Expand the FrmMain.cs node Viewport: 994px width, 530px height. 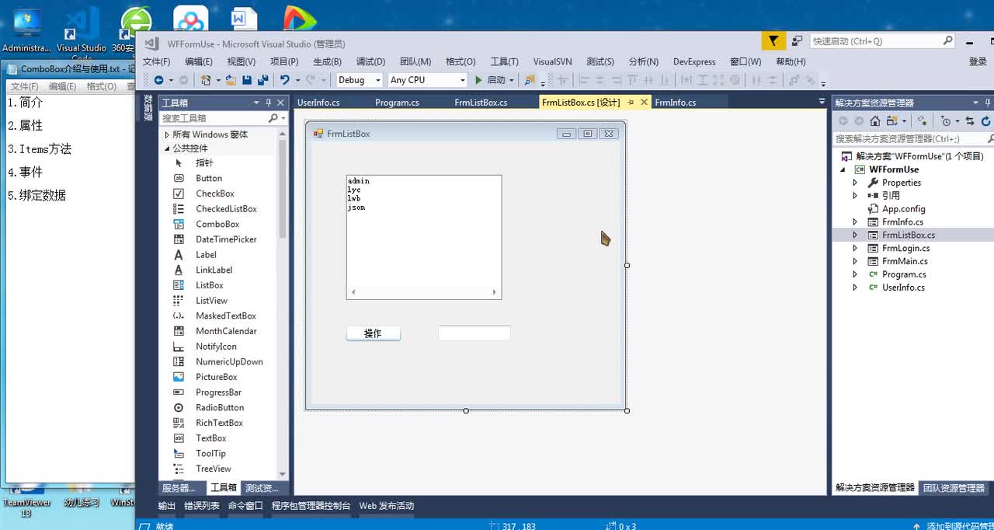click(x=855, y=261)
